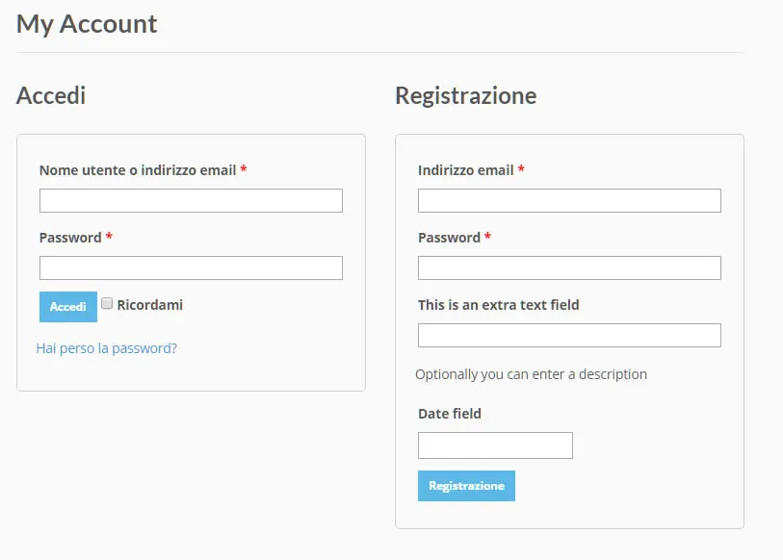Click the 'Date field' label
This screenshot has height=560, width=783.
click(x=450, y=414)
